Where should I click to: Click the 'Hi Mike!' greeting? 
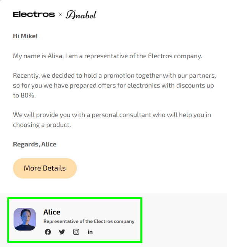coord(25,36)
